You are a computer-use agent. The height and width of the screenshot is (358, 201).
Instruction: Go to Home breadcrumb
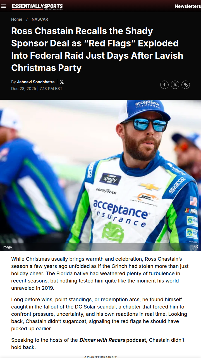coord(17,19)
